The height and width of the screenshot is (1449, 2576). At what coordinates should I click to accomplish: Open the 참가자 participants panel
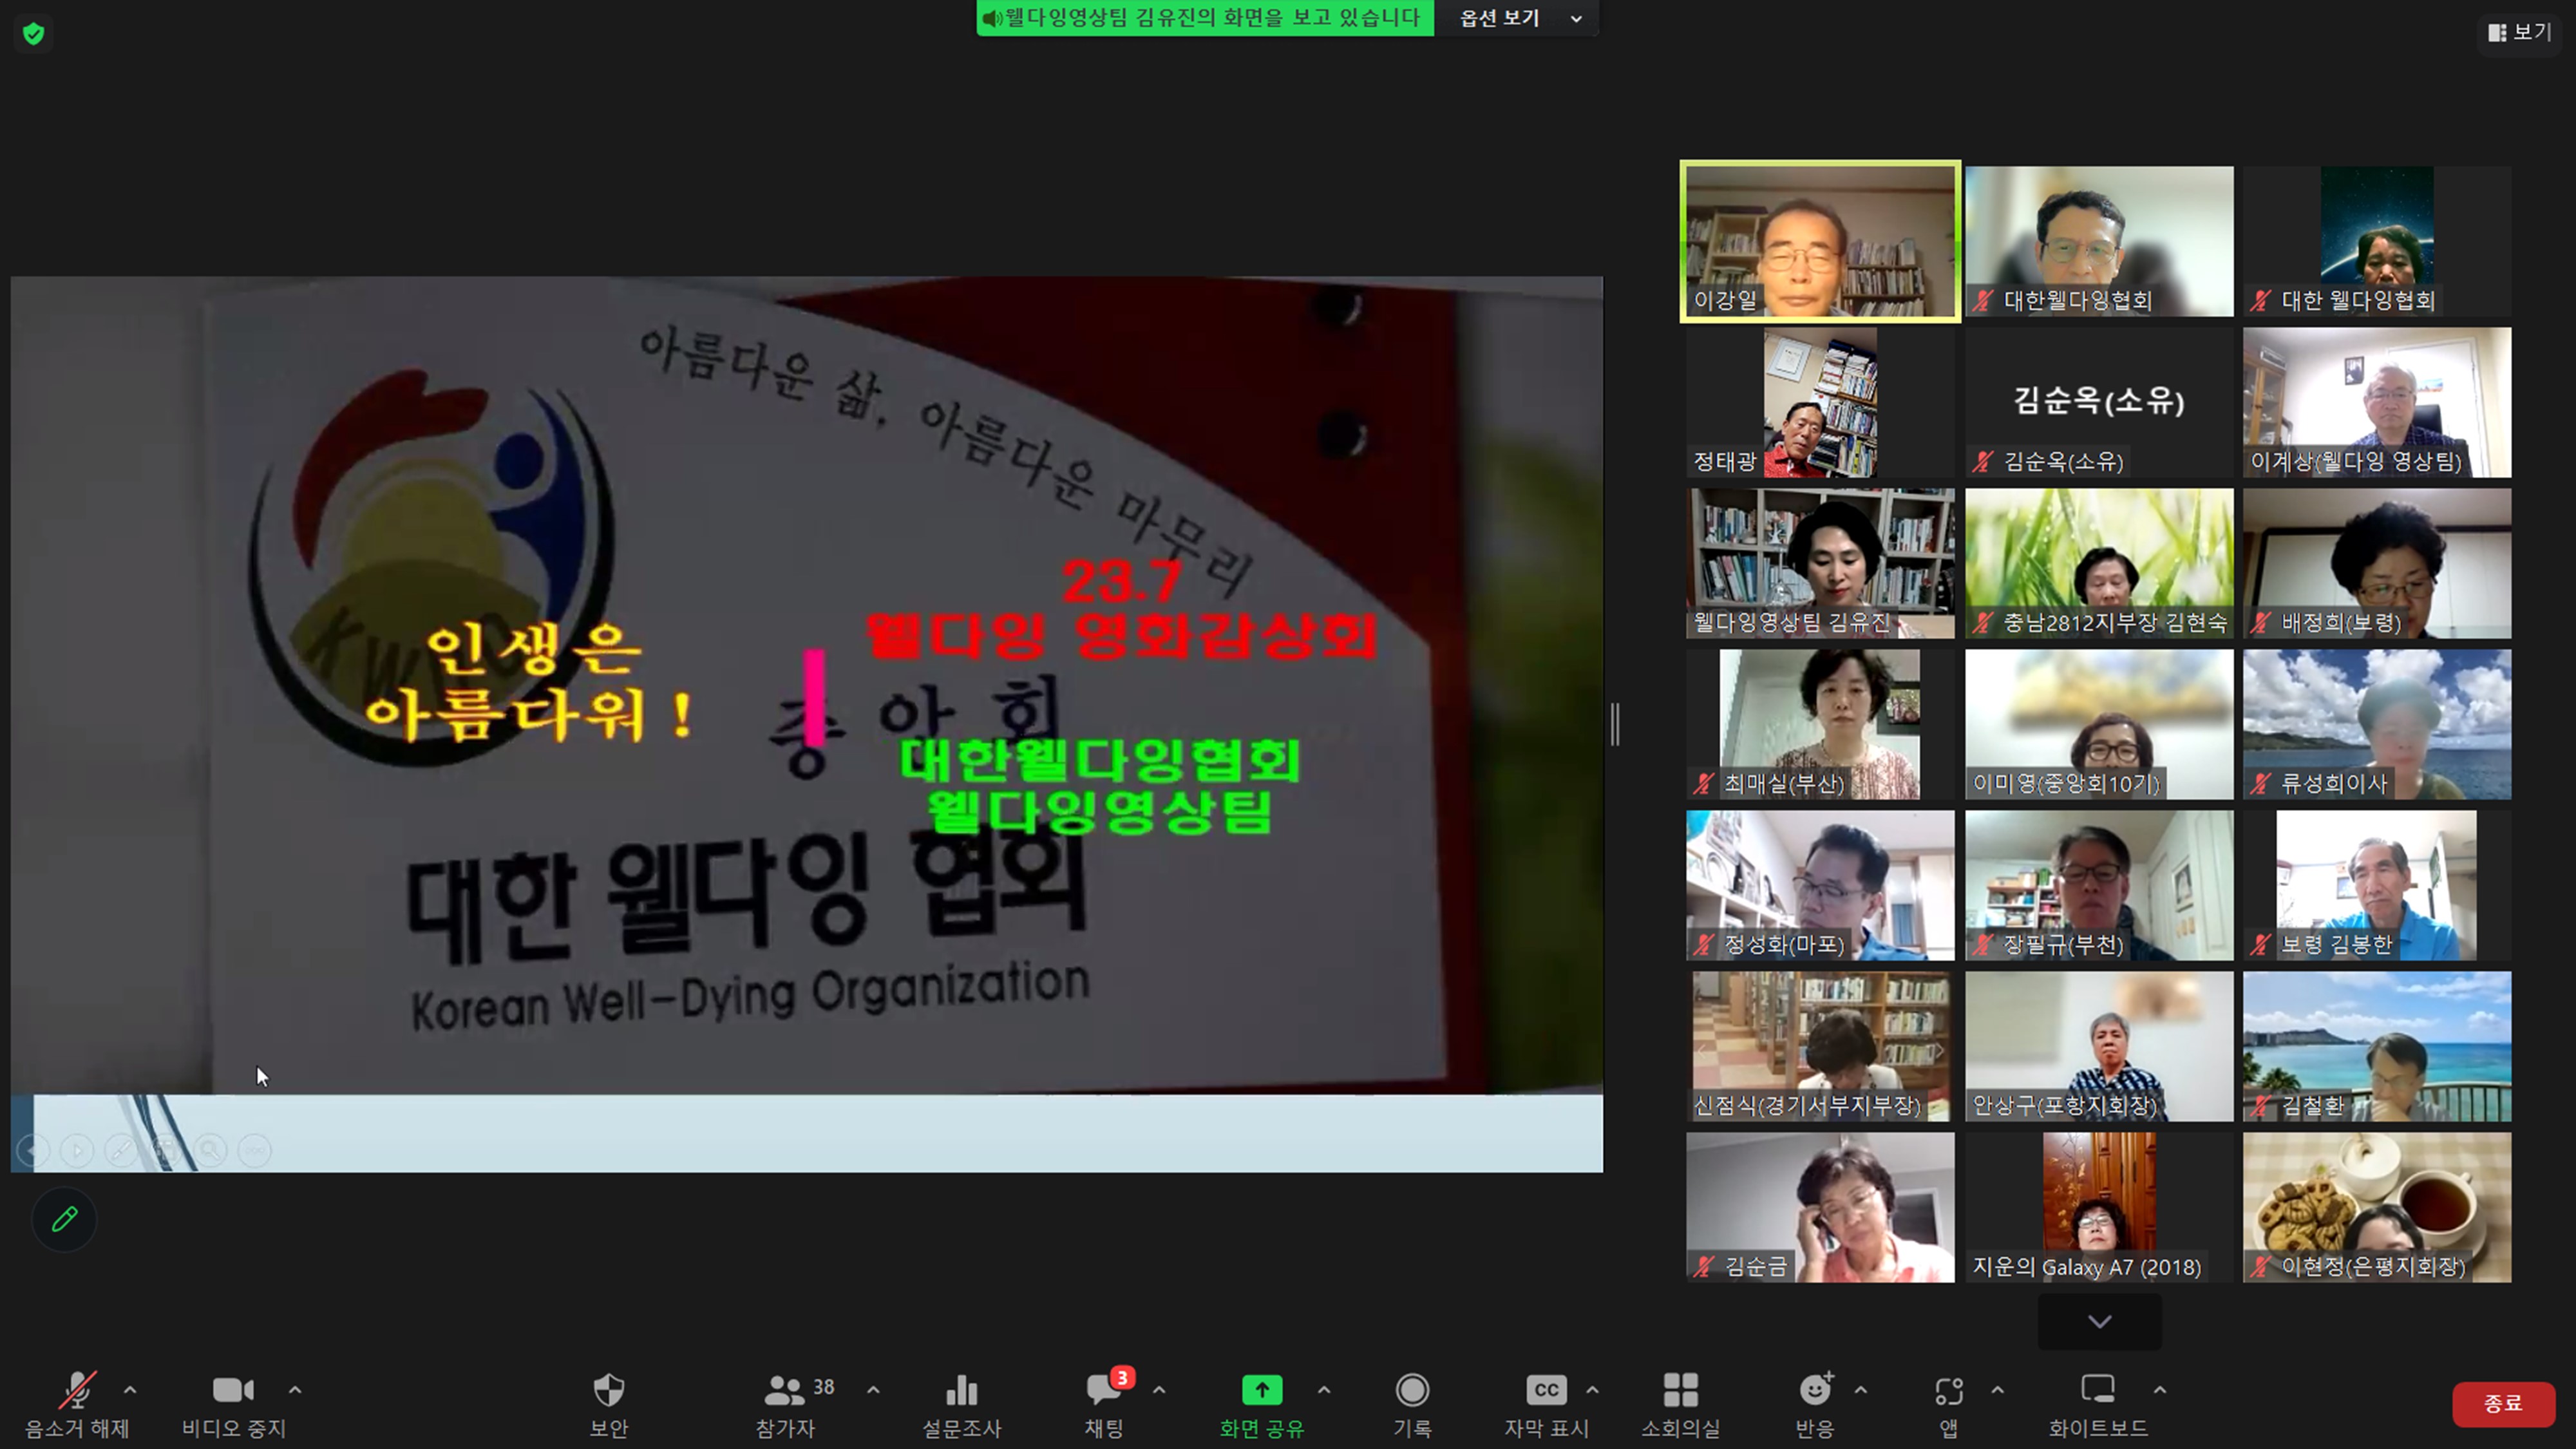(x=786, y=1404)
